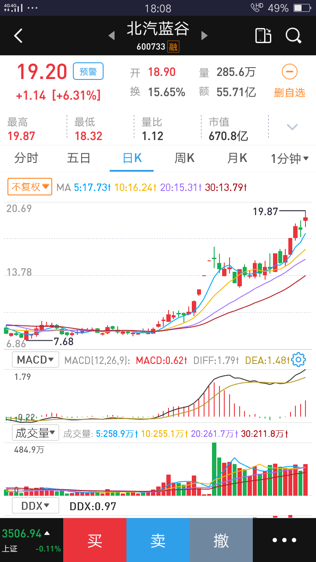
Task: Open the 1分钟 interval dropdown
Action: click(x=290, y=159)
